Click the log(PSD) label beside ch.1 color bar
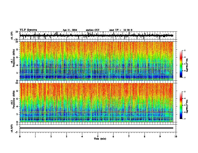 (187, 65)
